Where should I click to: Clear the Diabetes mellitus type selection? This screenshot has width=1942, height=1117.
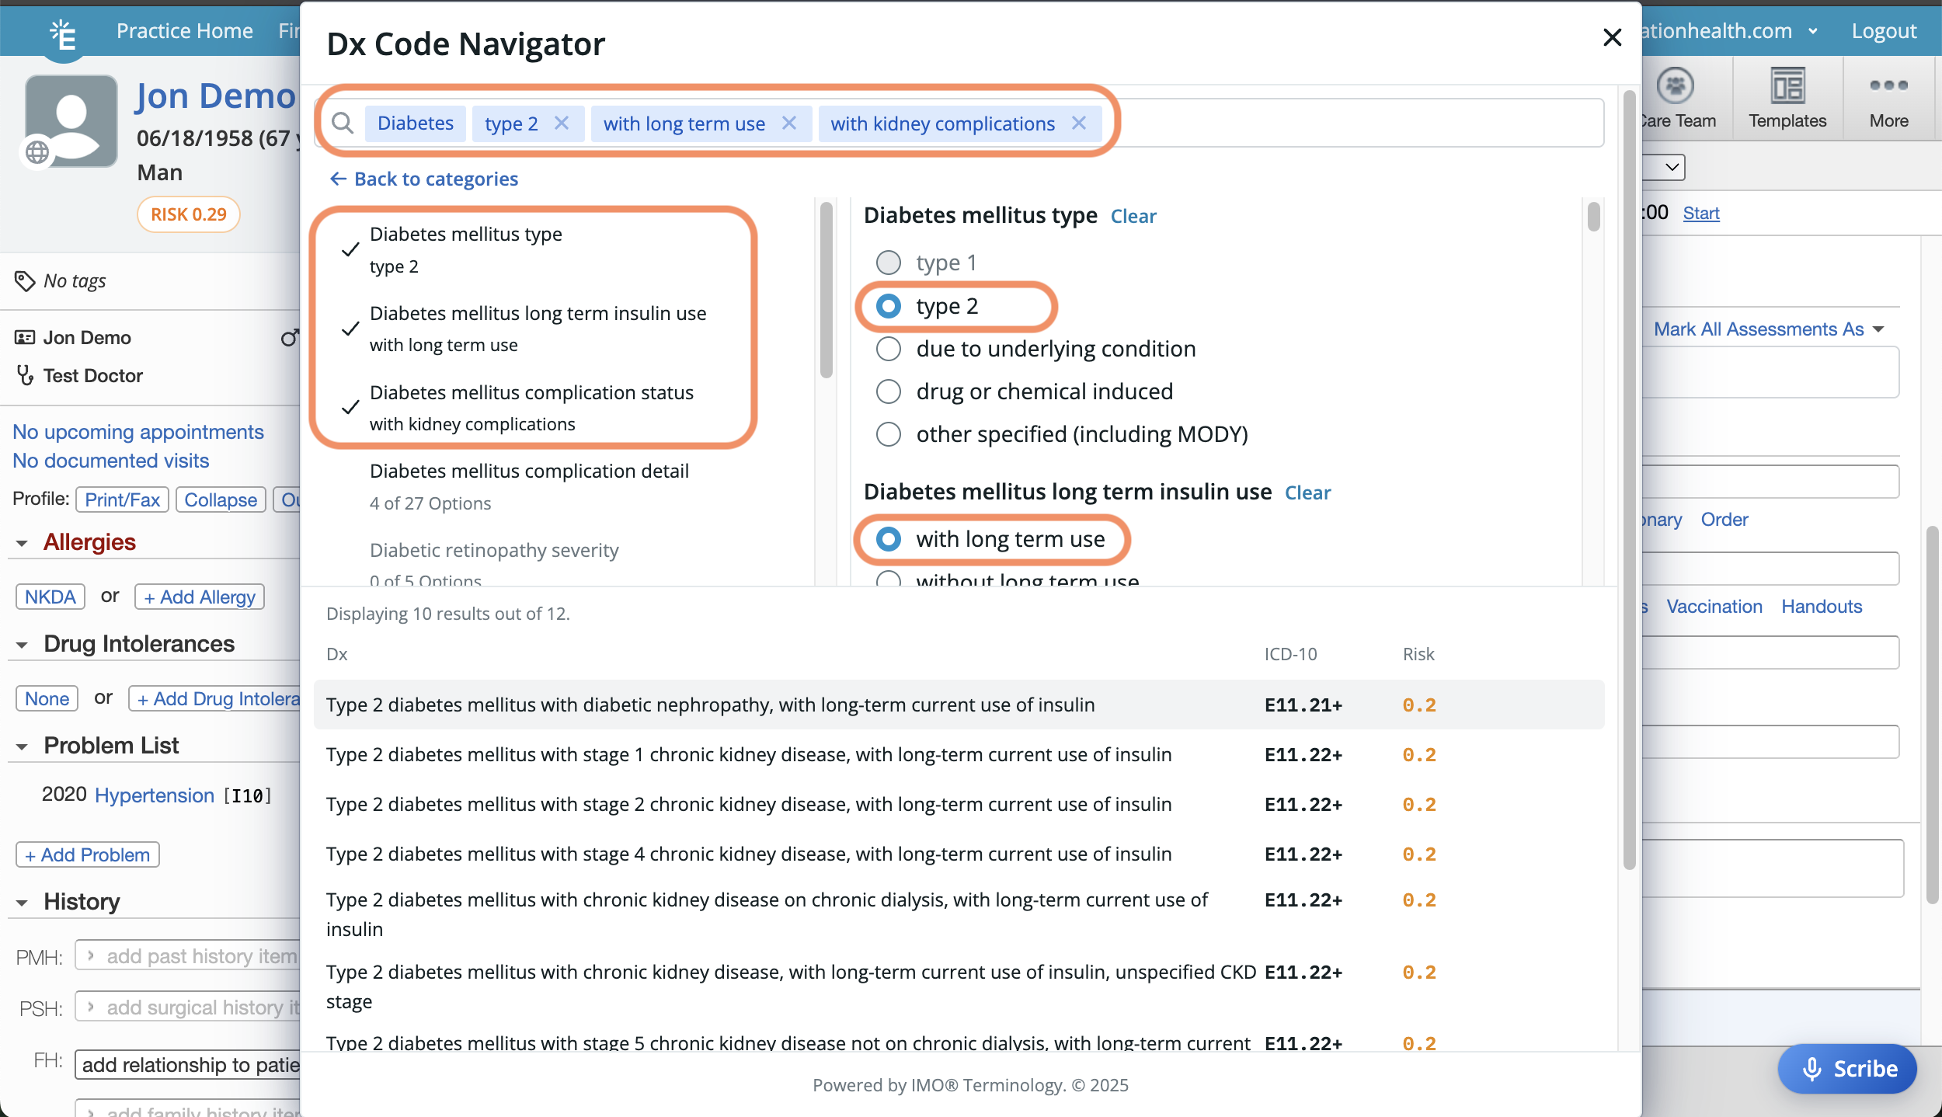tap(1133, 216)
